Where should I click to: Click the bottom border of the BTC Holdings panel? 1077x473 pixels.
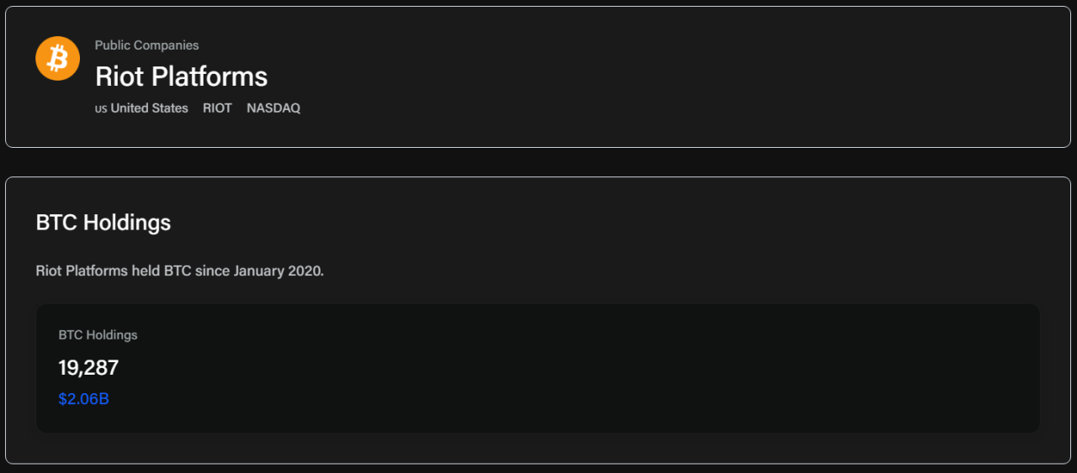pyautogui.click(x=538, y=463)
